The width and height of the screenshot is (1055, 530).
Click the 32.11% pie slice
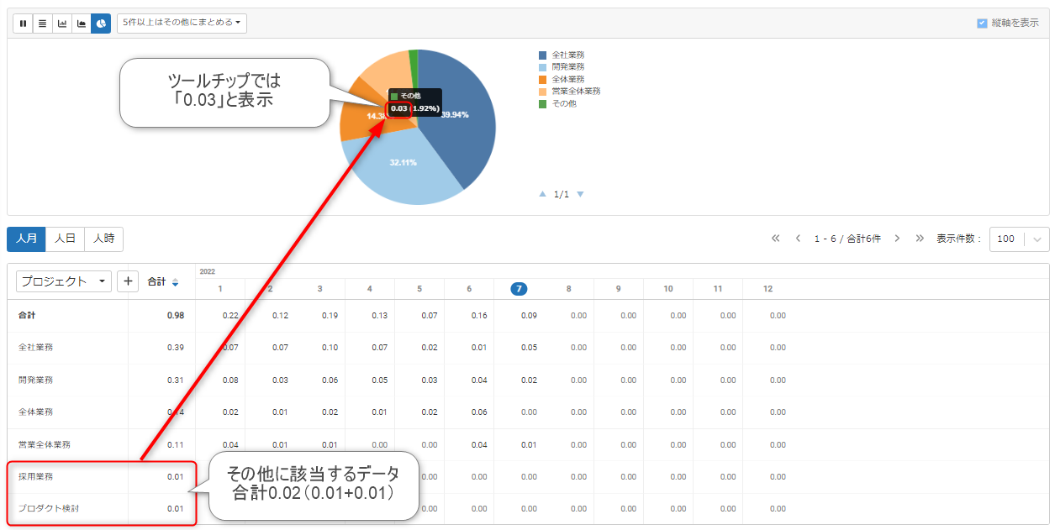point(402,168)
